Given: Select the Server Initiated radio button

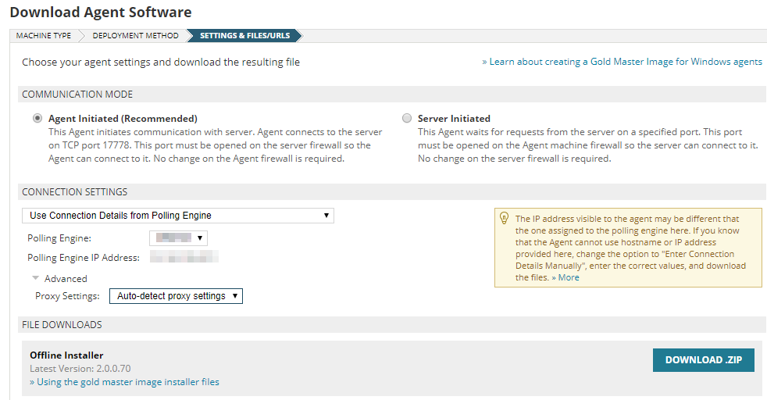Looking at the screenshot, I should point(406,119).
